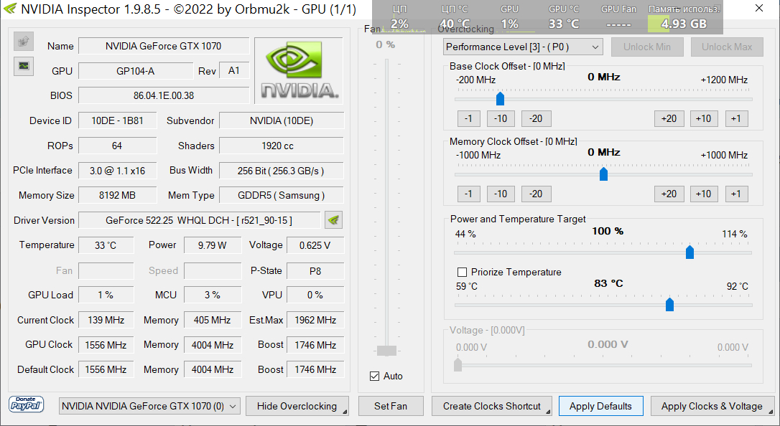Screen dimensions: 780x426
Task: Click the Base Clock Offset slider handle
Action: click(x=500, y=98)
